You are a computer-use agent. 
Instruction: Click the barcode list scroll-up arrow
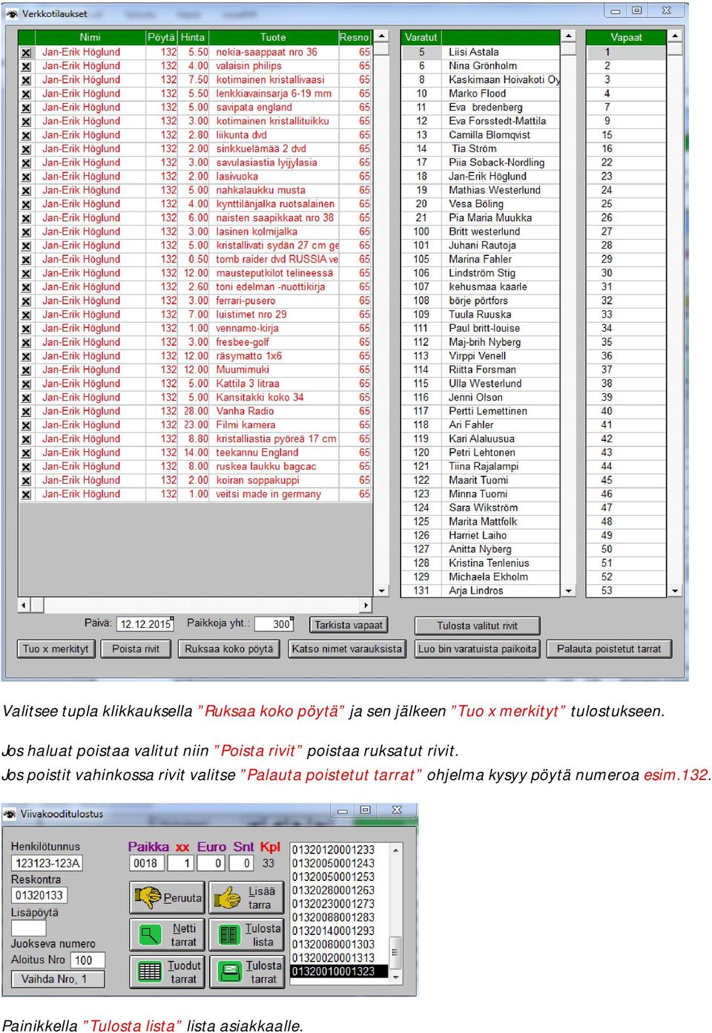tap(396, 849)
